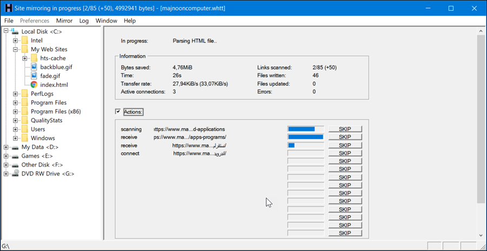Click the SKIP button in the last action row
Viewport: 487px width, 251px height.
tap(345, 233)
